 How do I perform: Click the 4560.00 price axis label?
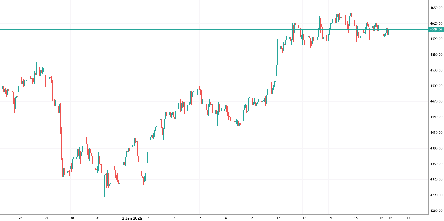point(436,55)
